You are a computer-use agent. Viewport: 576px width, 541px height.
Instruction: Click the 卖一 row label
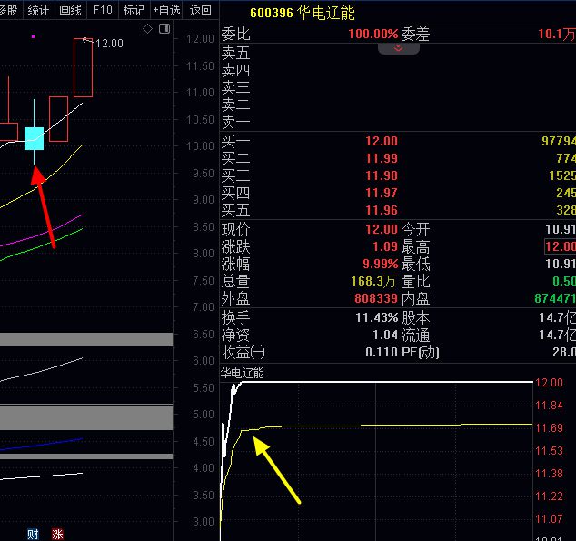point(235,123)
